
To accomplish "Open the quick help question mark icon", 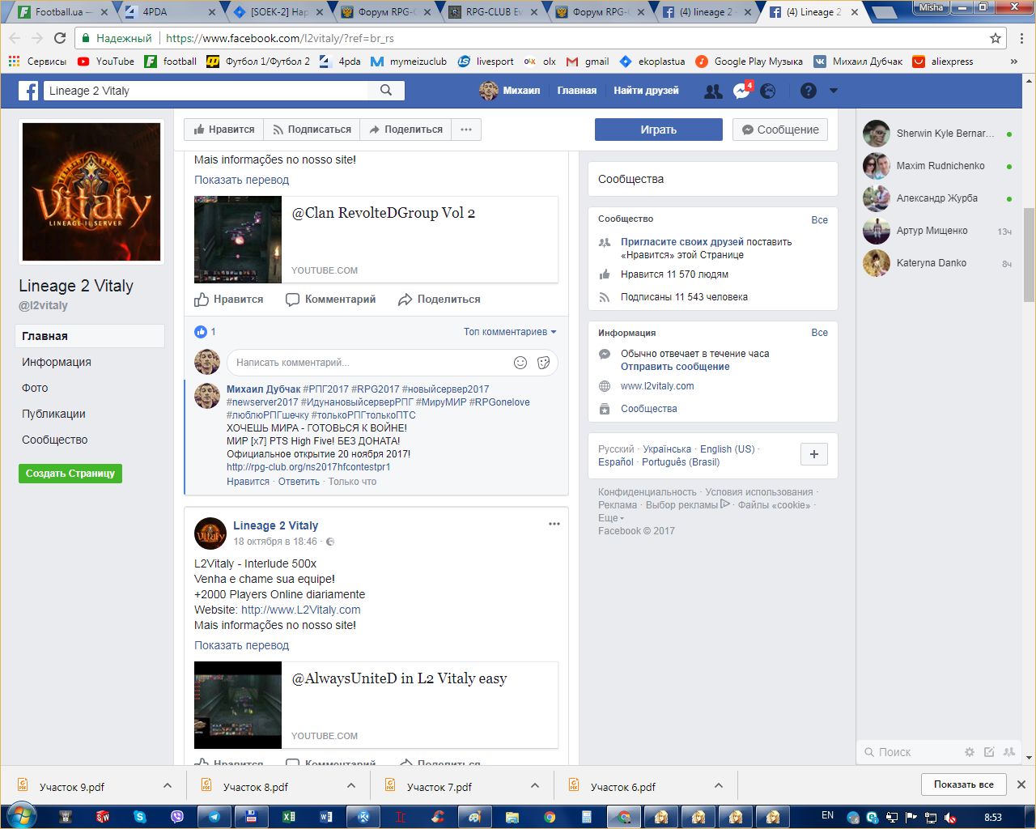I will click(809, 91).
